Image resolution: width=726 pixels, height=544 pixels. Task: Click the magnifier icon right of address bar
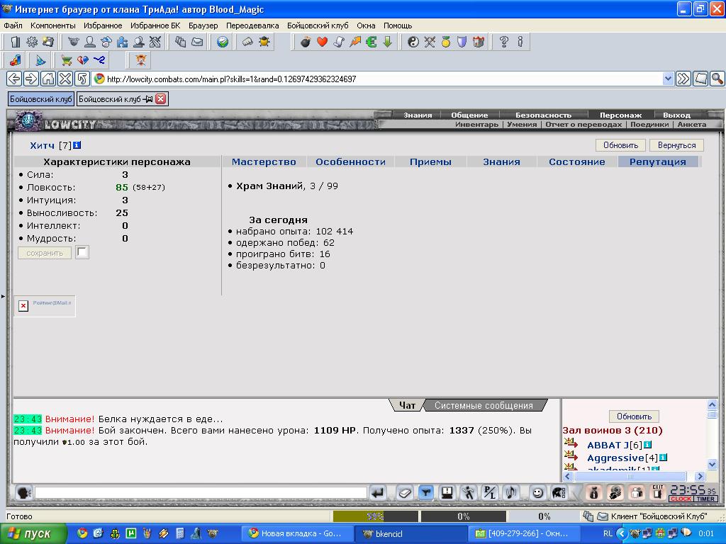(x=717, y=79)
